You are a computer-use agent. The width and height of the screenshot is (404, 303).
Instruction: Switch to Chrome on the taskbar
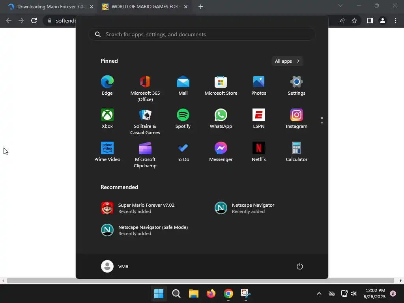[x=228, y=294]
